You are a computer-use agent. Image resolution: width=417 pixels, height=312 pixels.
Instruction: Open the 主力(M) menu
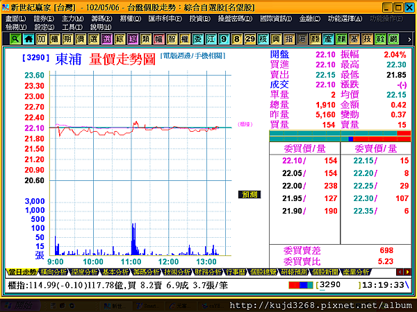[x=72, y=19]
